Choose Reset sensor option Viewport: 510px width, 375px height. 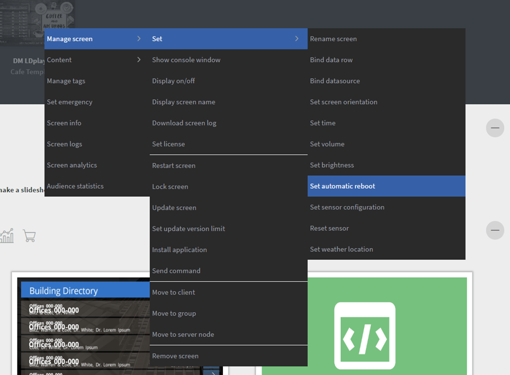[x=386, y=228]
